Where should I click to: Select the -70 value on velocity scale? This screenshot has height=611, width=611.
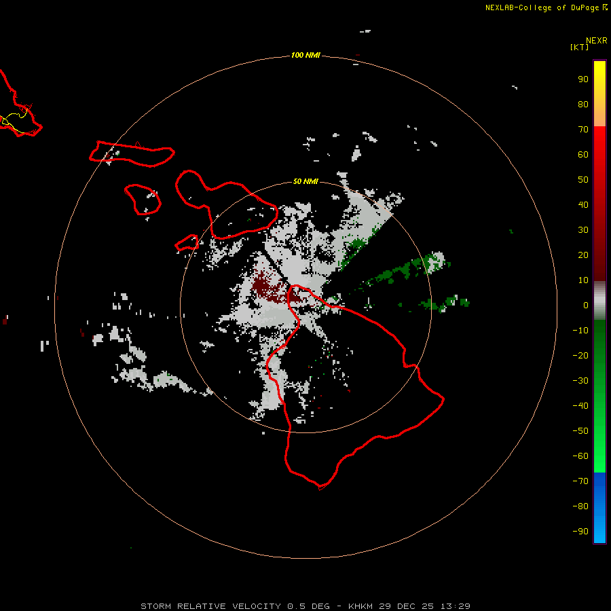click(580, 481)
